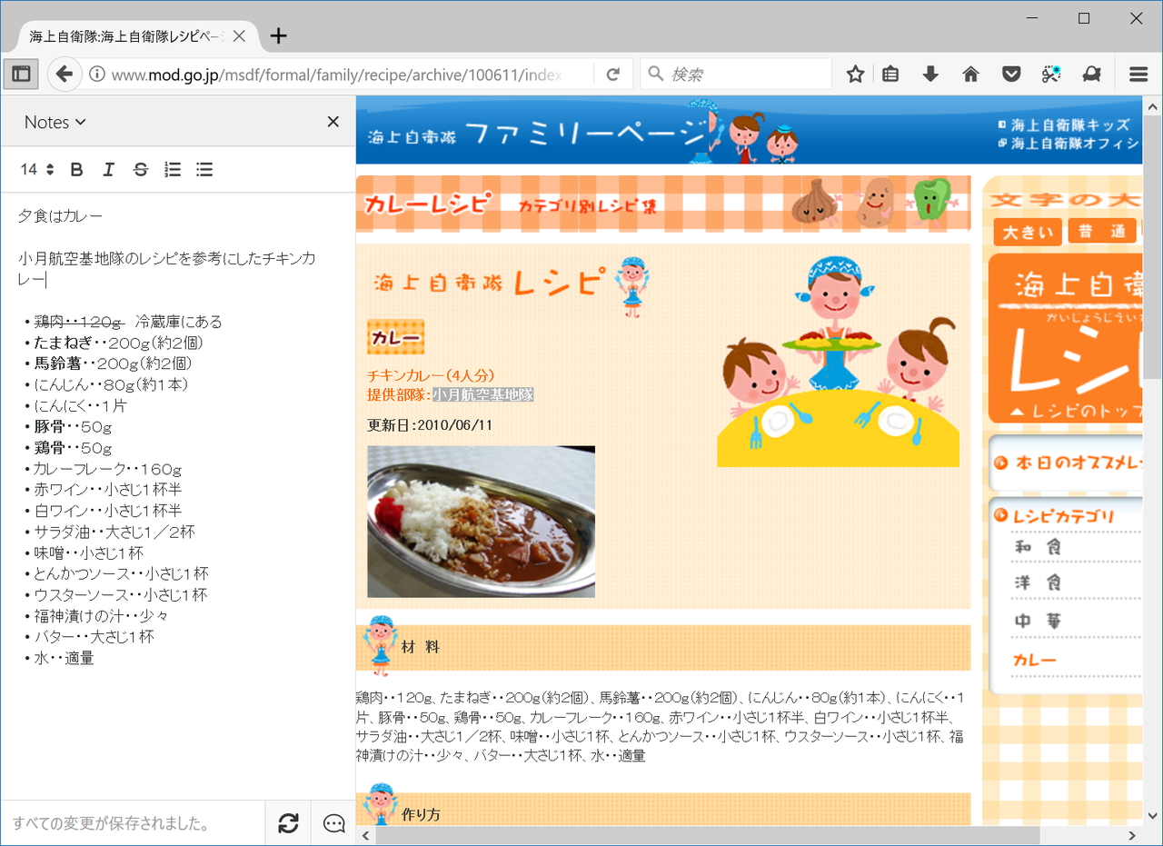Apply strikethrough formatting in Notes
Screen dimensions: 1163x846
[140, 169]
